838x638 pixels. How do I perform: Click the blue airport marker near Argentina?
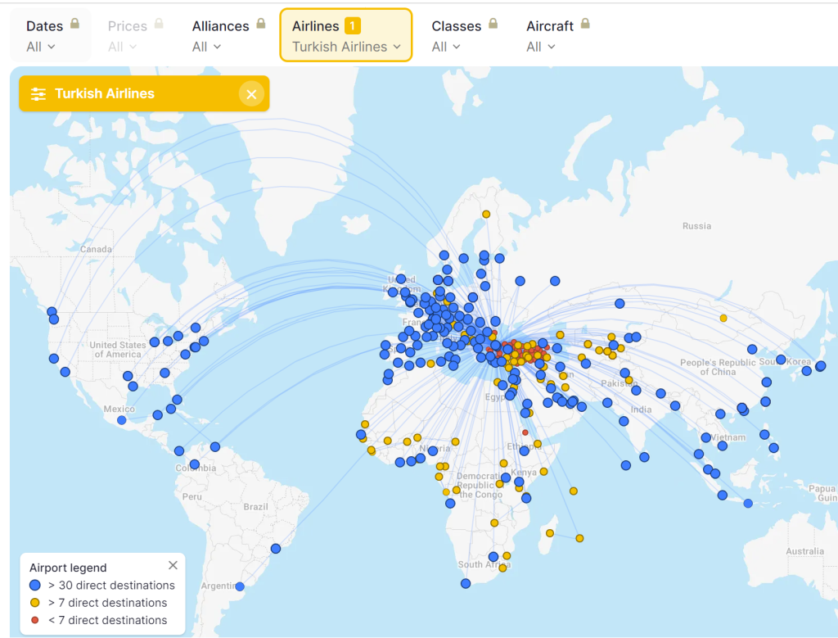pos(238,586)
